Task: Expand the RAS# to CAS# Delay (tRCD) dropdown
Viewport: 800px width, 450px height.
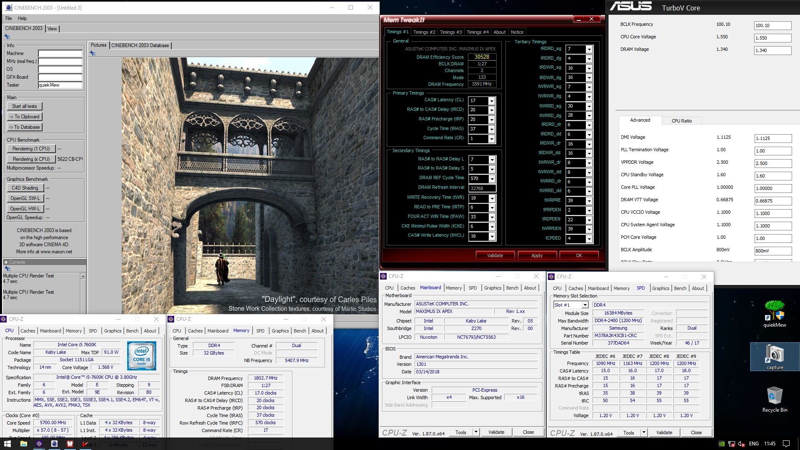Action: coord(492,110)
